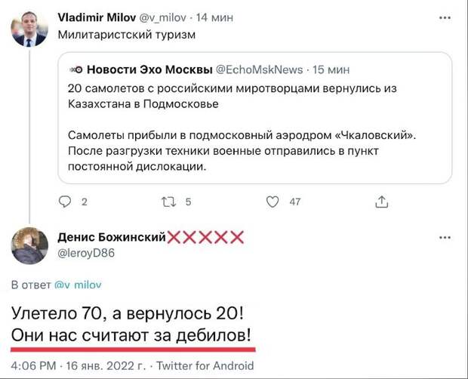Click @EchoMskNews handle
Screen dimensions: 468x379
click(259, 69)
